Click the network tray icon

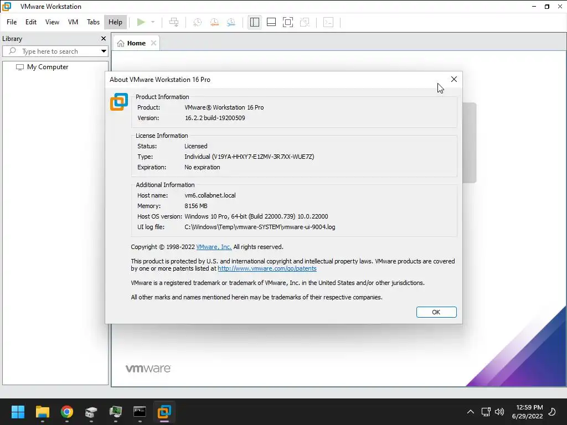pos(486,412)
